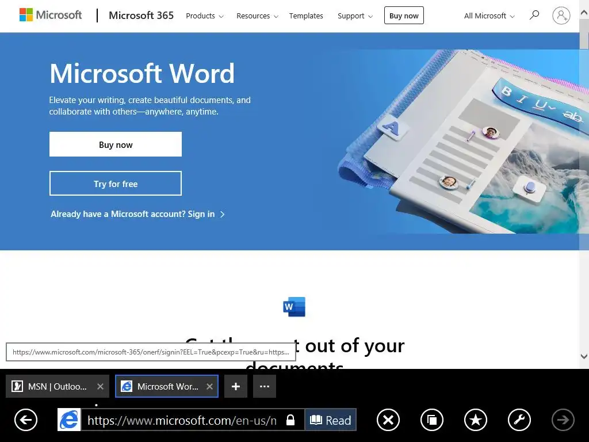The width and height of the screenshot is (589, 442).
Task: Switch to the MSN | Outlook tab
Action: point(57,386)
